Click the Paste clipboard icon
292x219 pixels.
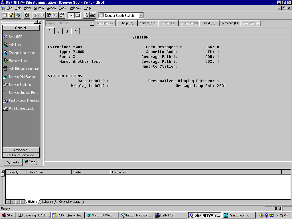[x=49, y=15]
